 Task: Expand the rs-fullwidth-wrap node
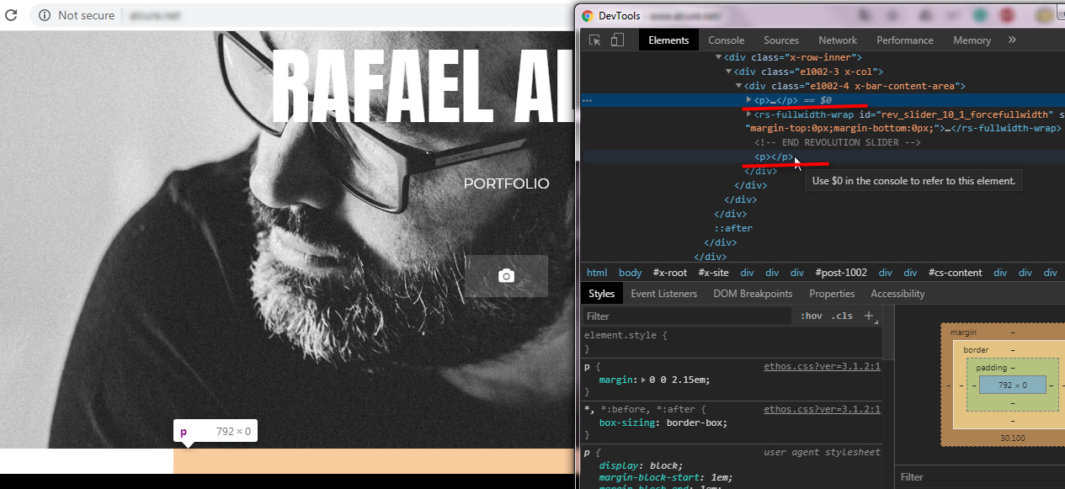click(x=749, y=114)
